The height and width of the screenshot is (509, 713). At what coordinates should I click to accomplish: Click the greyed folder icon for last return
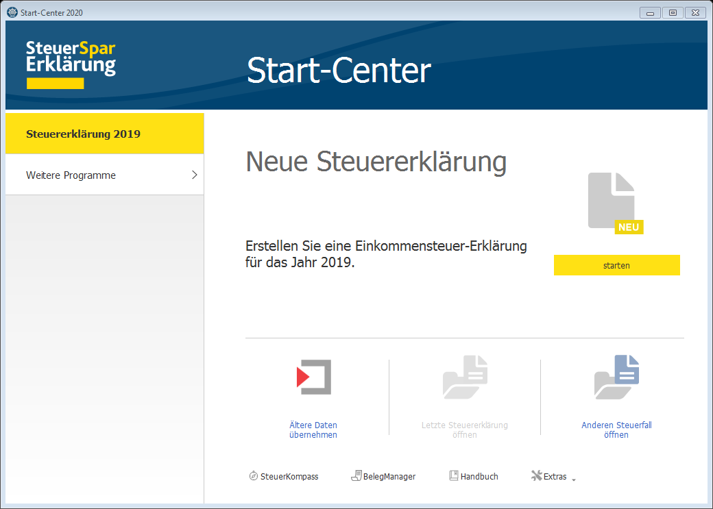[466, 377]
